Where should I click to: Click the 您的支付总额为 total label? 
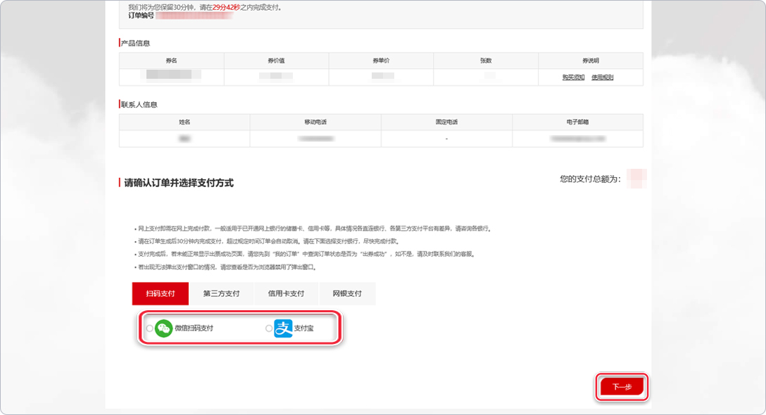pos(590,179)
